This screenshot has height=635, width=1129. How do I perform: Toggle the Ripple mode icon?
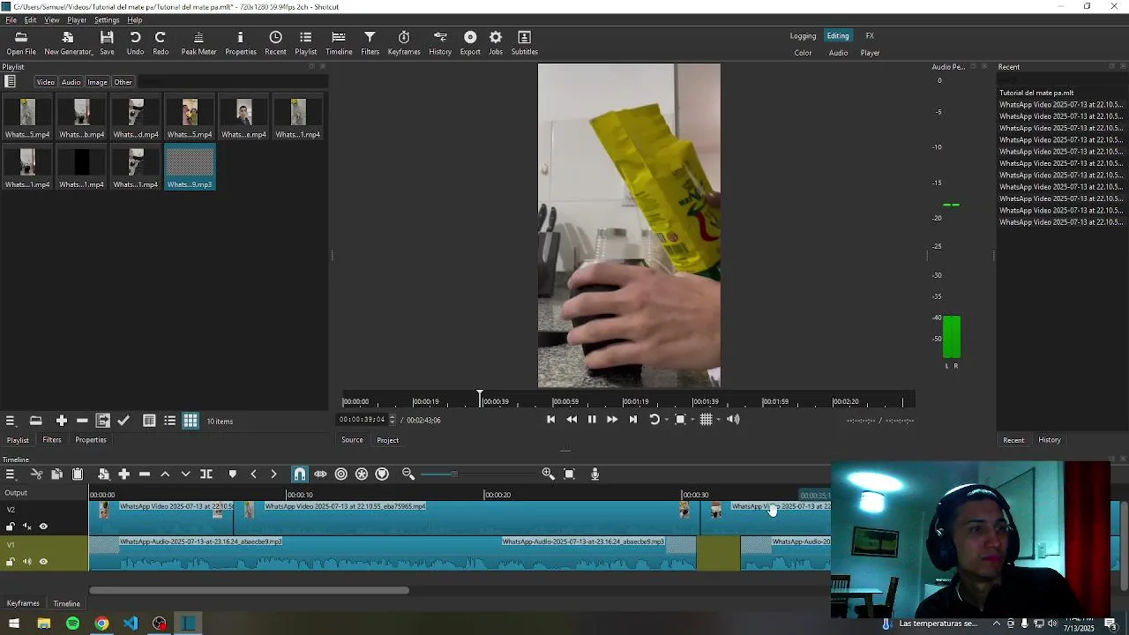coord(341,474)
